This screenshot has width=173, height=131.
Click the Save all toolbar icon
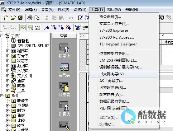[20, 18]
